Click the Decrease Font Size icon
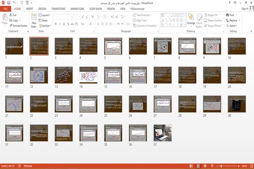This screenshot has height=169, width=254. 87,17
